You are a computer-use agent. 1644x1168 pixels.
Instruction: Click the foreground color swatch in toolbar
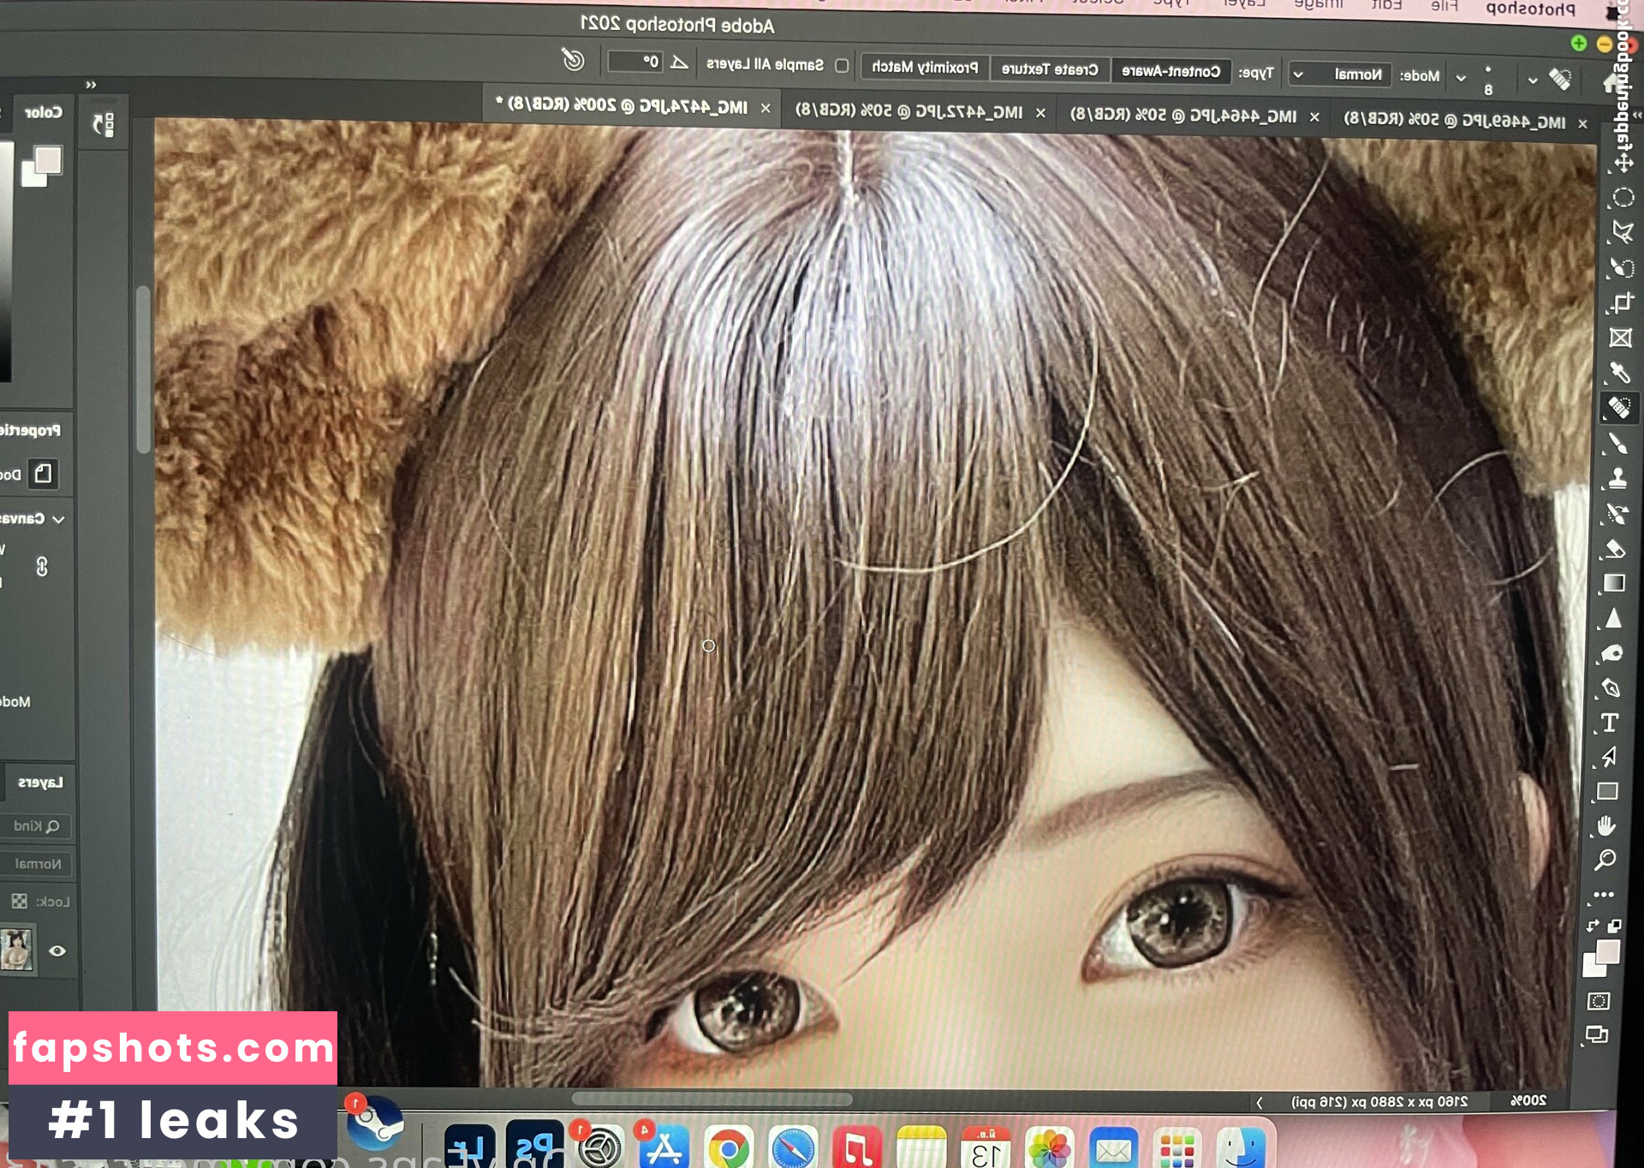click(1607, 951)
